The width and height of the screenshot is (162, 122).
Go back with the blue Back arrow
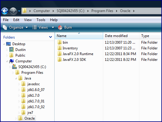pyautogui.click(x=5, y=11)
